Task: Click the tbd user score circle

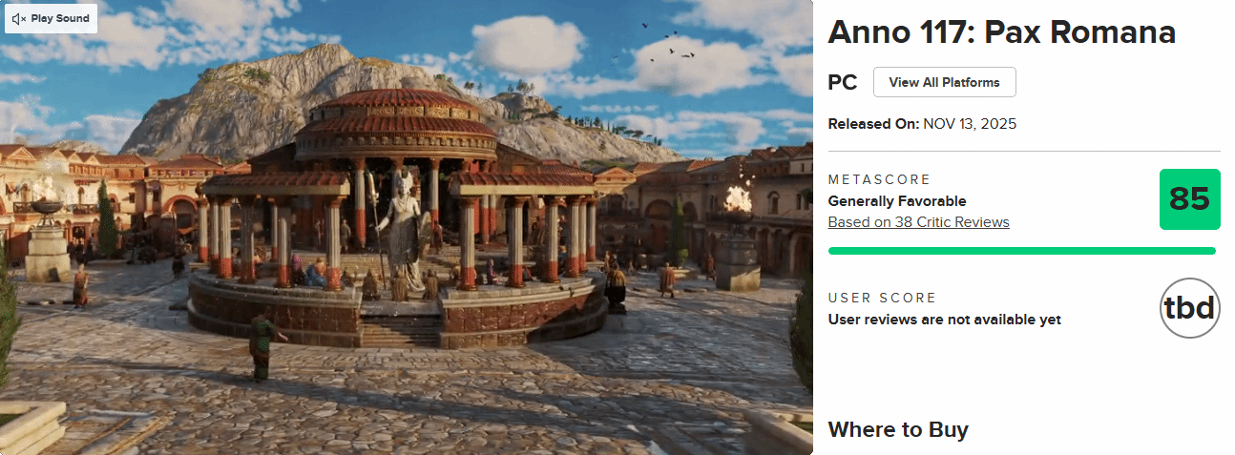Action: coord(1189,308)
